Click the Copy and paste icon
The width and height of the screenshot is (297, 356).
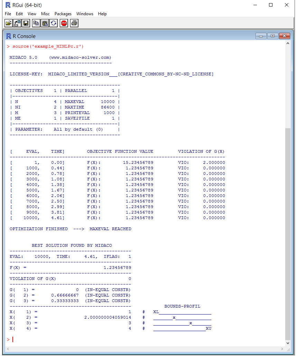point(54,23)
